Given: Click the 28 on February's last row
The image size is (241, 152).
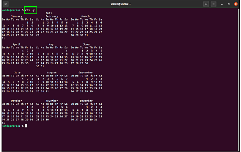Looking at the screenshot, I should [38, 35].
